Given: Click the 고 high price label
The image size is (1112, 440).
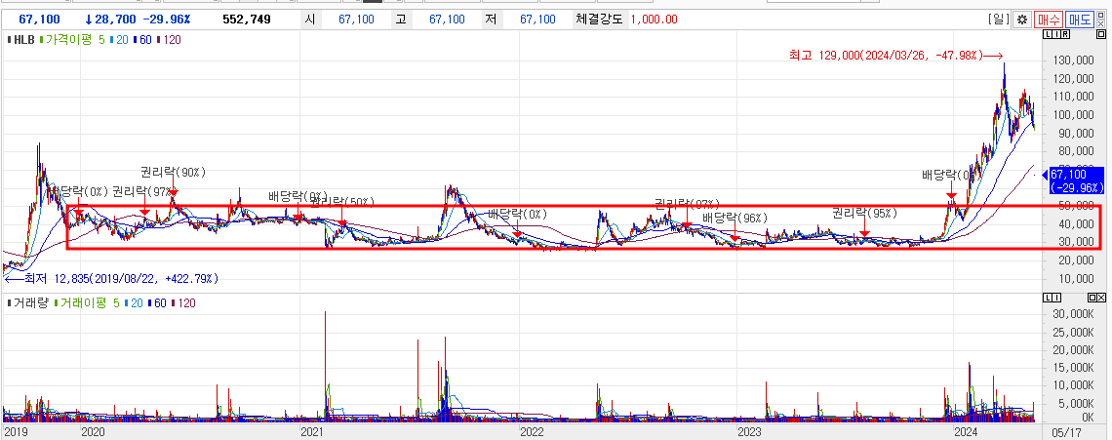Looking at the screenshot, I should point(401,20).
